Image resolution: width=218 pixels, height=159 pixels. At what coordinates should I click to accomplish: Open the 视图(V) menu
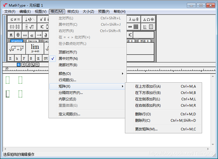[x=40, y=11]
